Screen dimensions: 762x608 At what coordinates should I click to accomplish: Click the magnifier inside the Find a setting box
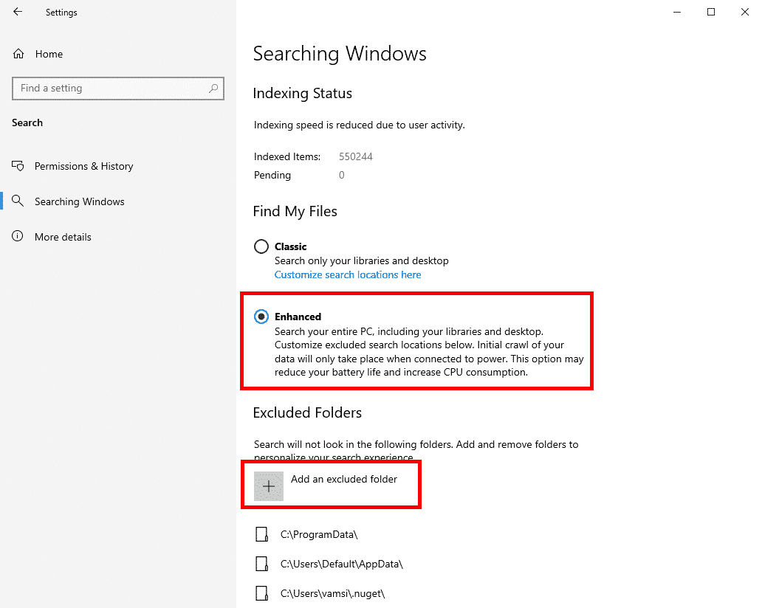[x=214, y=88]
